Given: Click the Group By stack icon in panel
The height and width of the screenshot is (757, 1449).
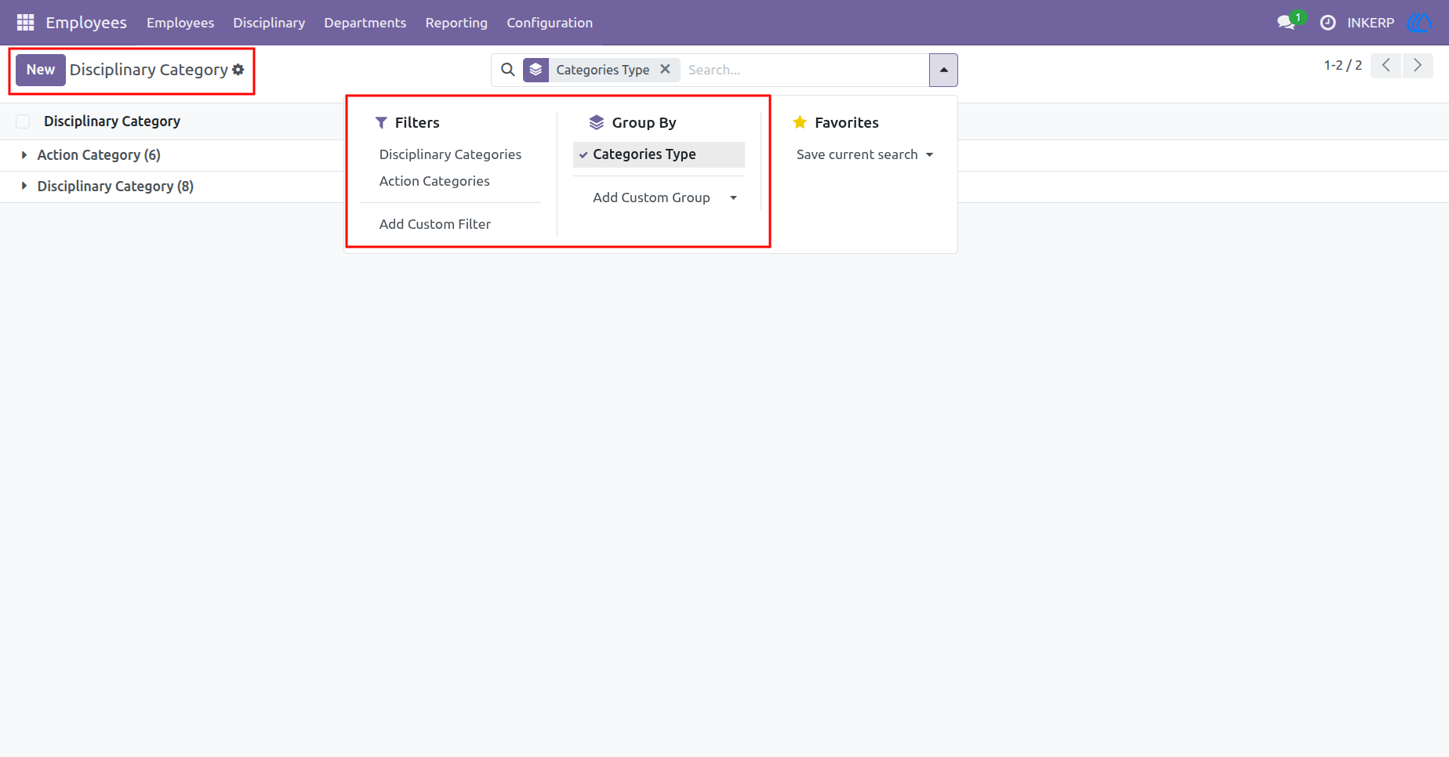Looking at the screenshot, I should point(597,122).
